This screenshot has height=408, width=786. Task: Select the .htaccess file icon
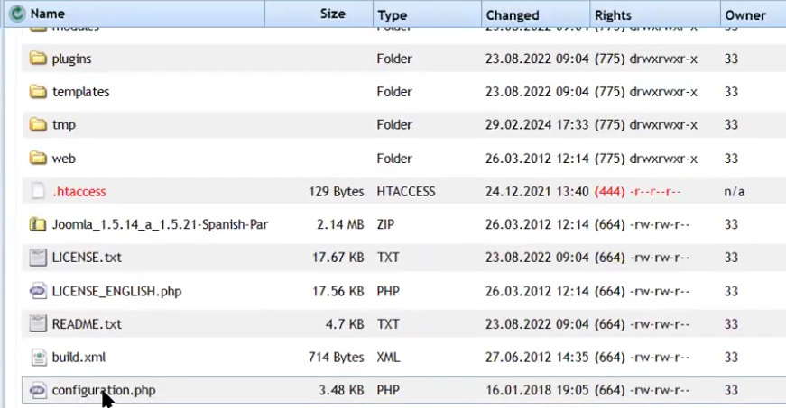point(37,192)
